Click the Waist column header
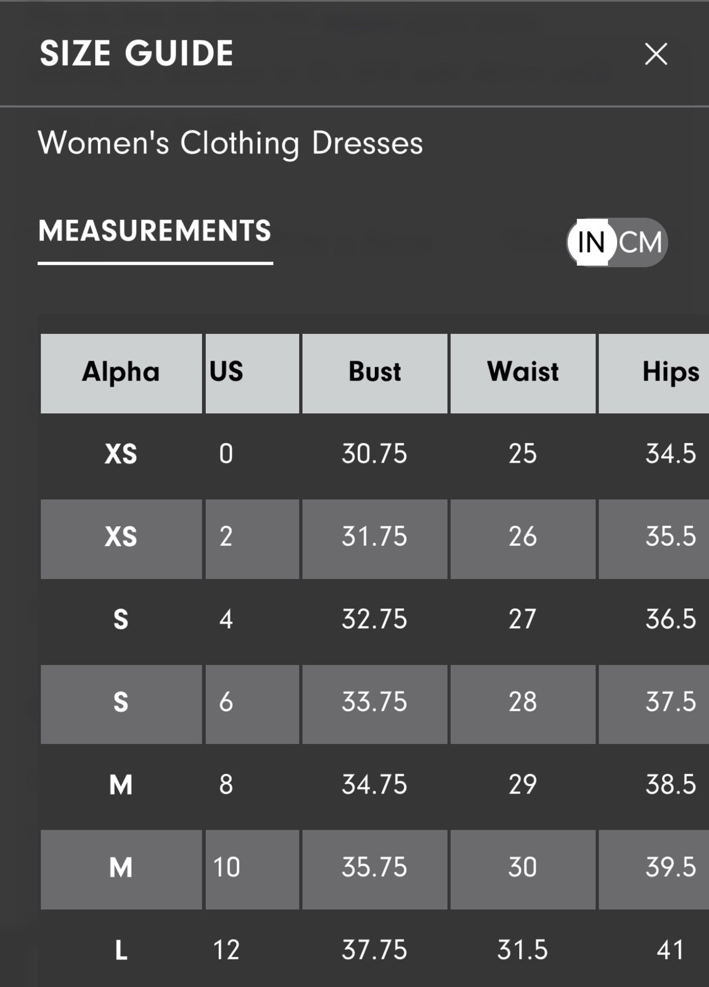This screenshot has width=709, height=987. [x=523, y=373]
